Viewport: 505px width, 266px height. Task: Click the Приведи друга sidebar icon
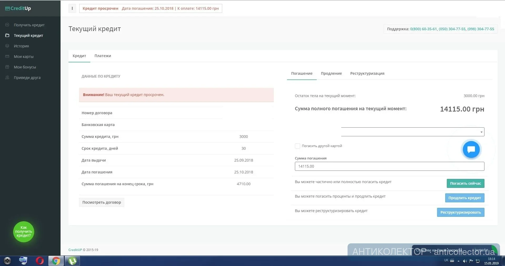pyautogui.click(x=7, y=77)
